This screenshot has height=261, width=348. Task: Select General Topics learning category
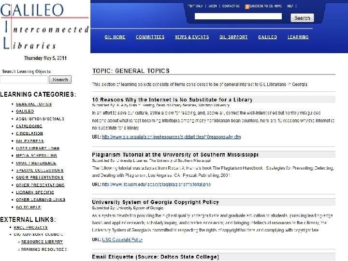point(34,104)
